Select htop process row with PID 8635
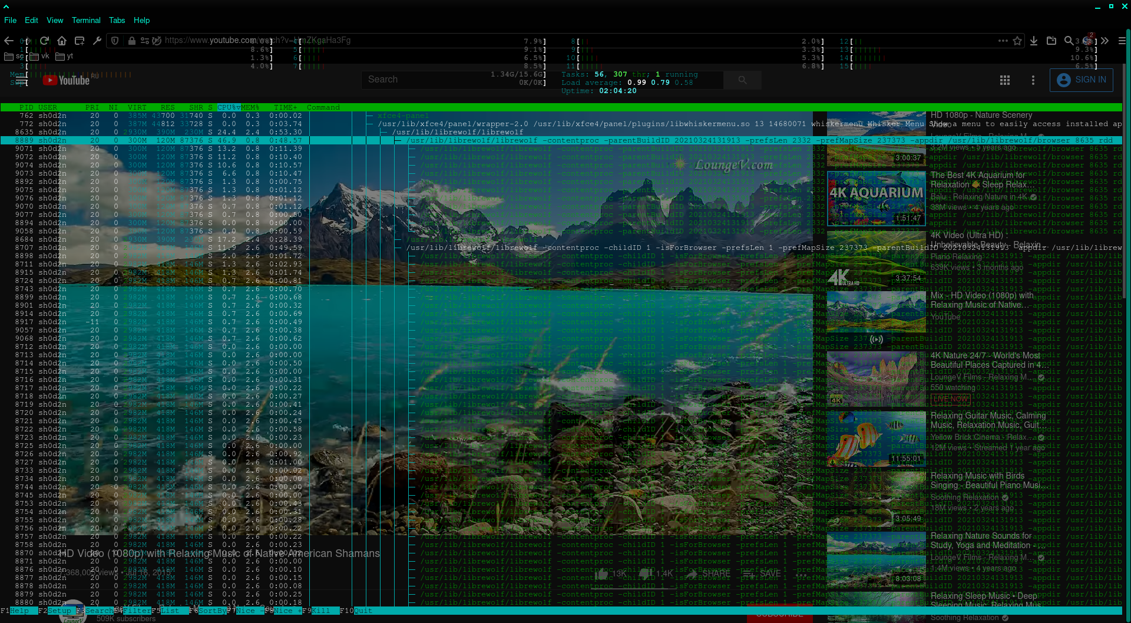This screenshot has width=1131, height=623. point(561,132)
